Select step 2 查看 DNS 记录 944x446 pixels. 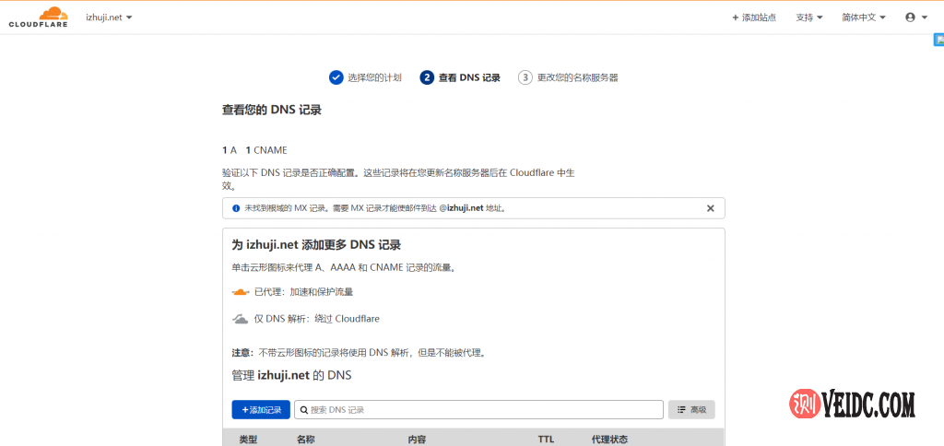coord(460,77)
